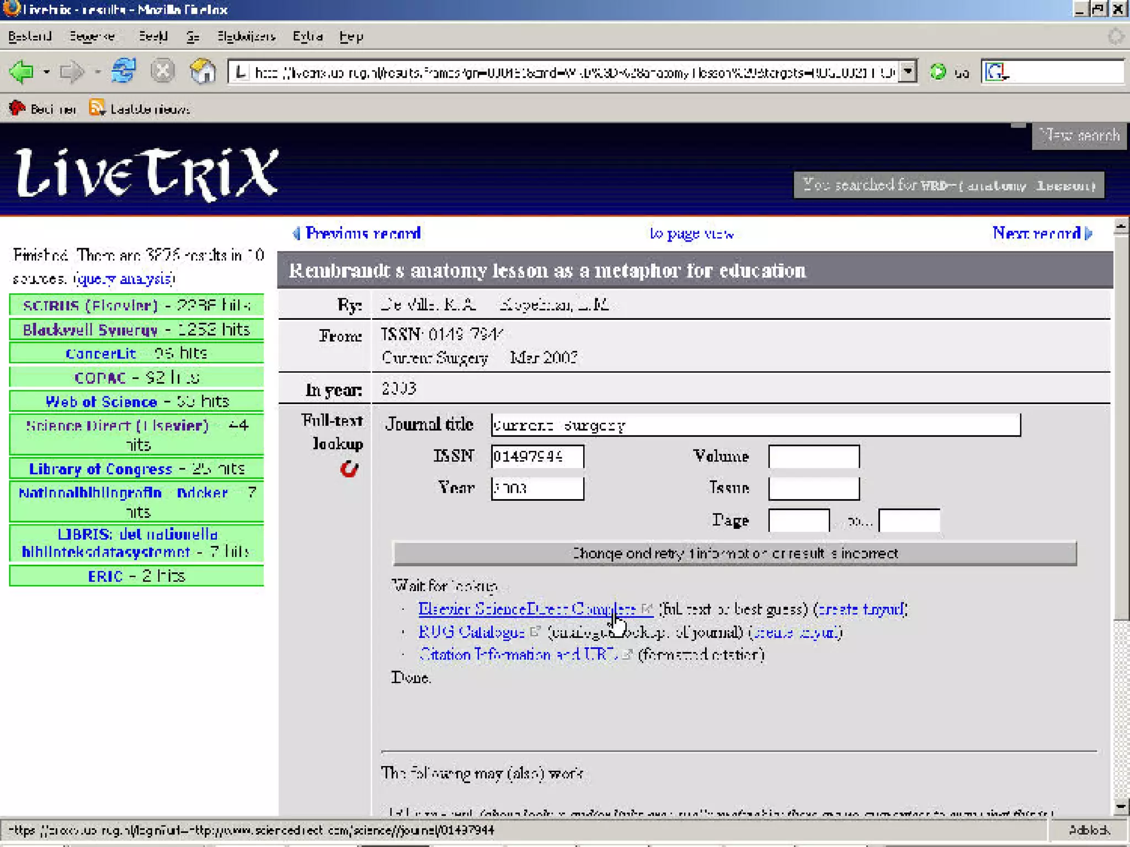Click the New search button
This screenshot has height=847, width=1130.
(1079, 136)
